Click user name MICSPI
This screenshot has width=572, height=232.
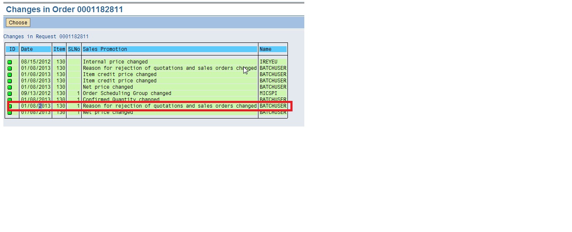point(269,93)
